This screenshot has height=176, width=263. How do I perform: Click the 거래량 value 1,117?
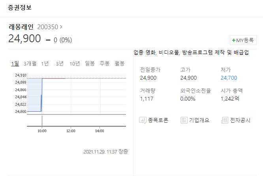147,99
